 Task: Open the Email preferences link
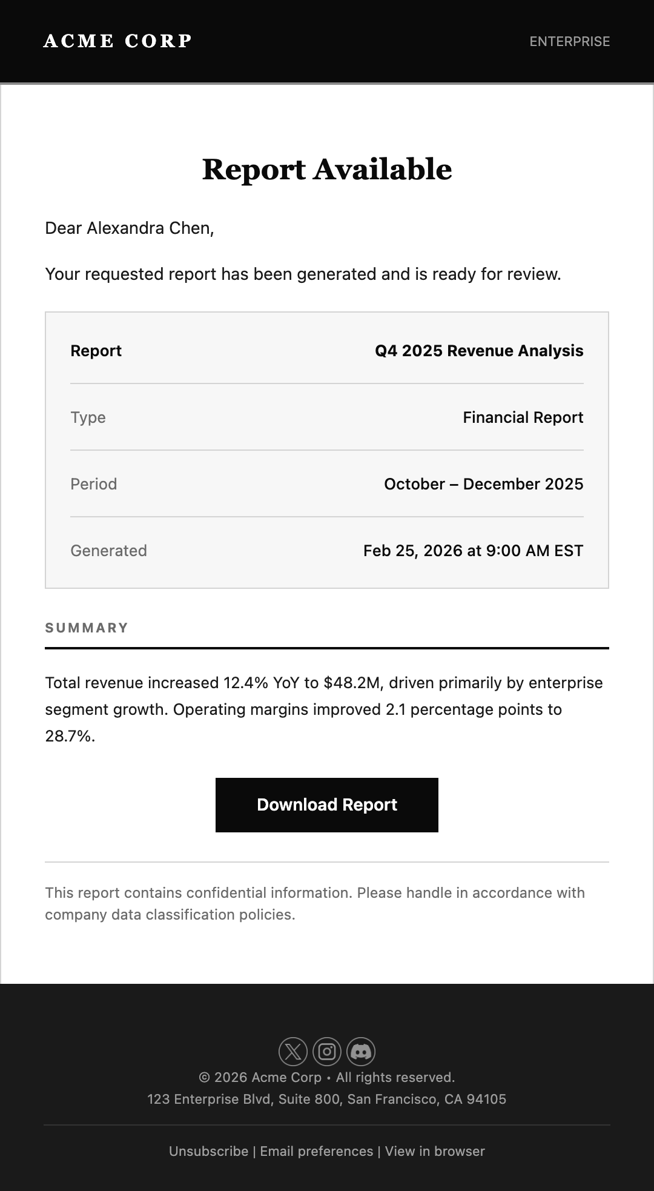coord(317,1151)
